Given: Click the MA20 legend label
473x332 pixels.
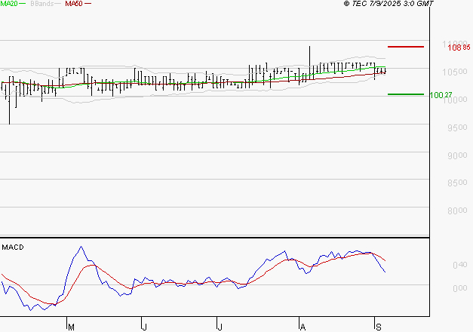Looking at the screenshot, I should click(x=8, y=4).
